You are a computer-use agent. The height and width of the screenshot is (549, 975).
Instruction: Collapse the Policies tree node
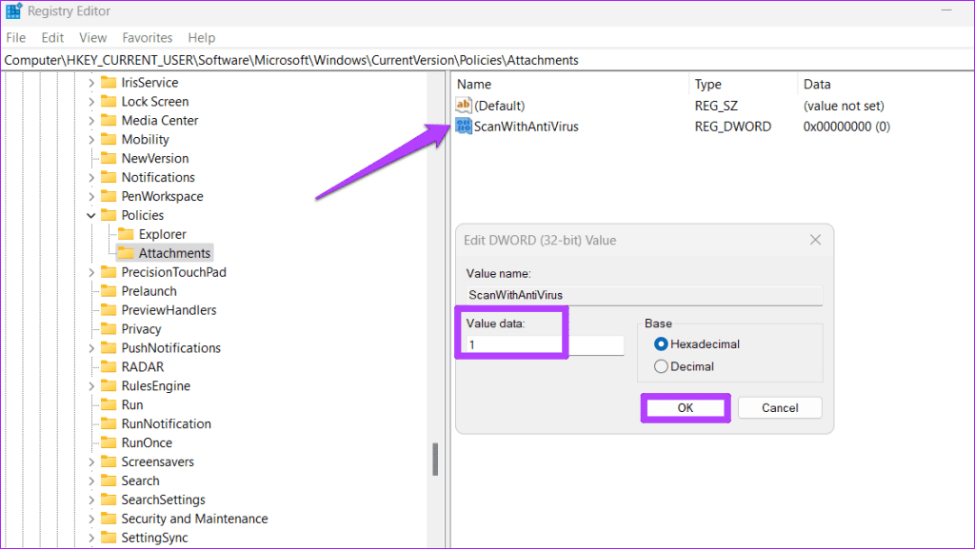pyautogui.click(x=90, y=215)
